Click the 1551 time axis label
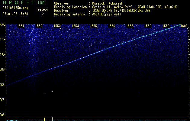 (x=21, y=26)
